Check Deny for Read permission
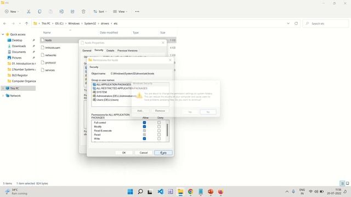Screen dimensions: 351x197 pyautogui.click(x=159, y=135)
